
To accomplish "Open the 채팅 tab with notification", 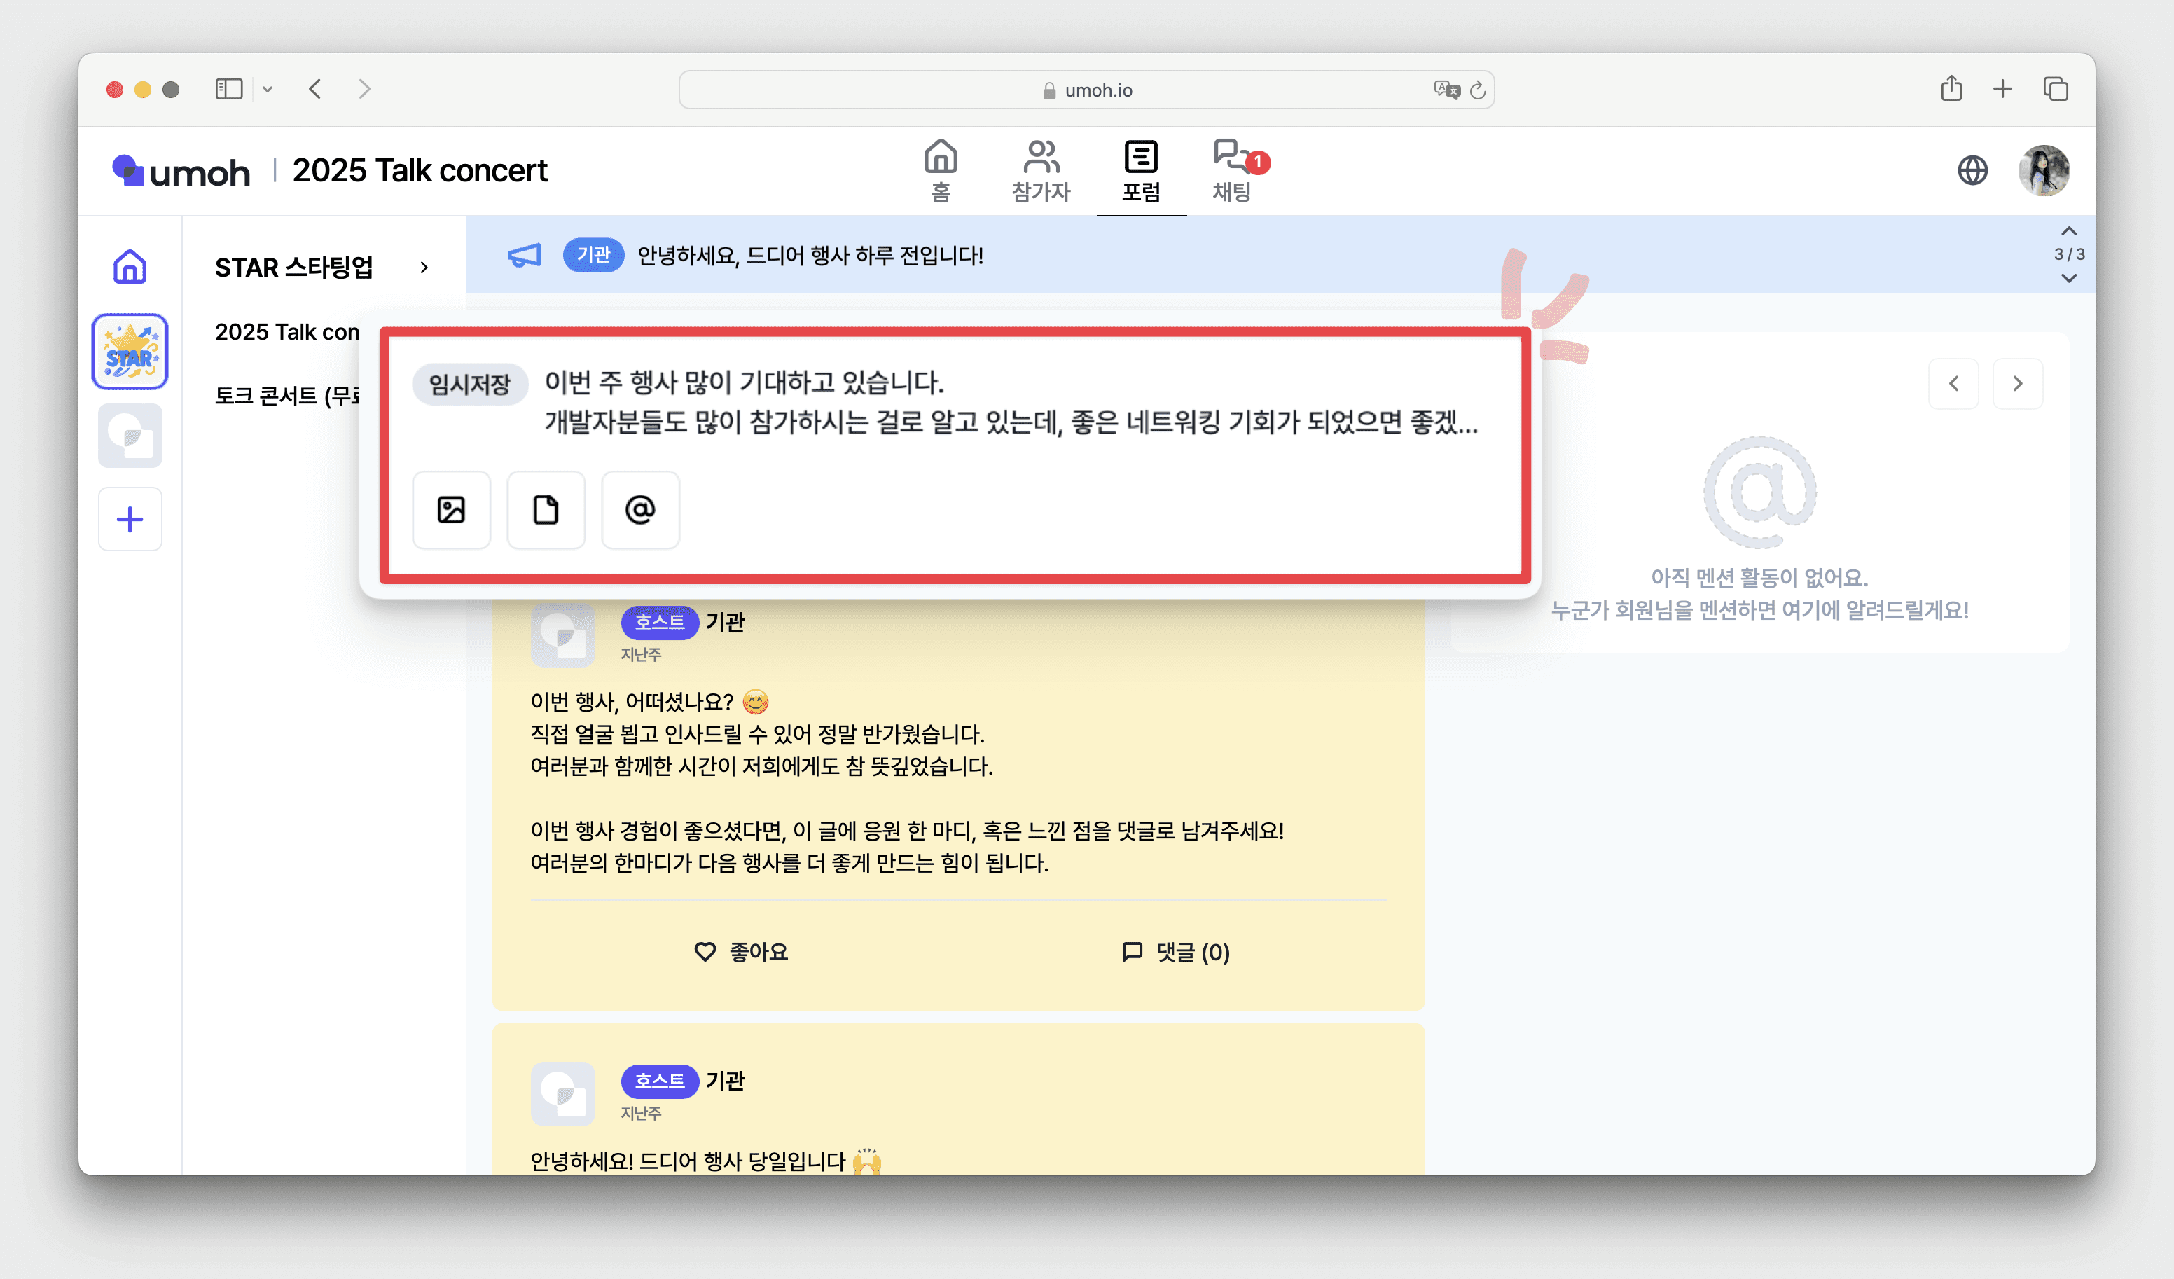I will (1233, 171).
